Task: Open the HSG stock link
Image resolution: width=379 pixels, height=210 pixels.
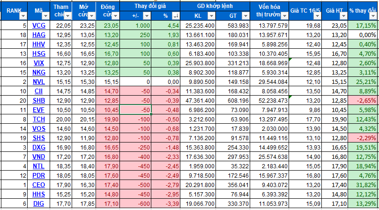Action: [x=39, y=54]
